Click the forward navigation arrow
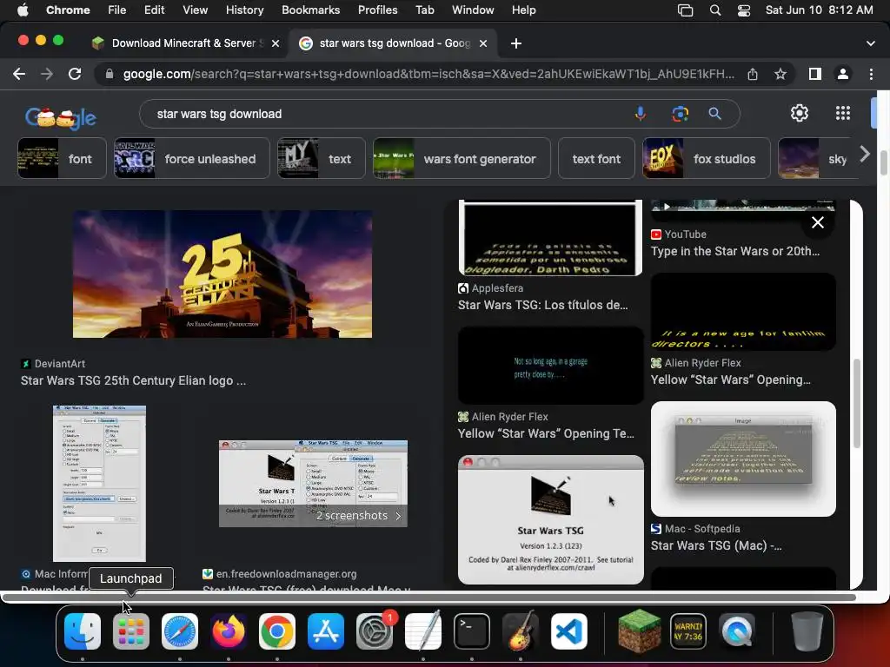 (47, 74)
